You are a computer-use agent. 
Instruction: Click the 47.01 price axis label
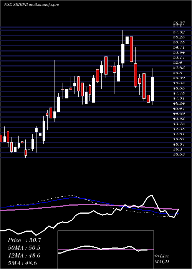click(178, 98)
